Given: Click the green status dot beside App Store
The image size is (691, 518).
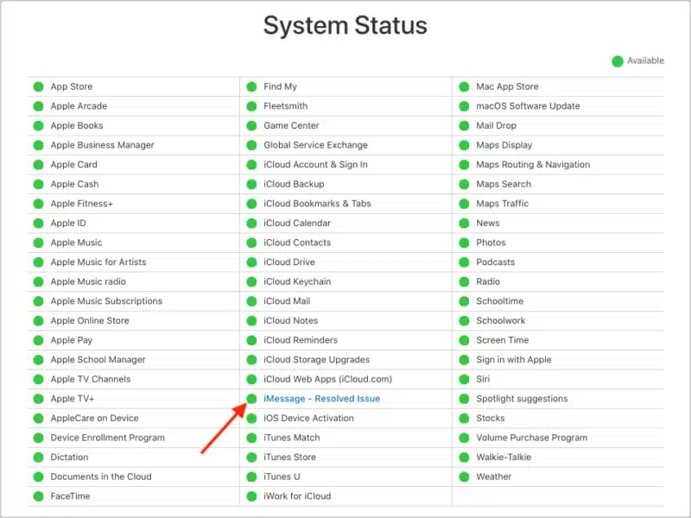Looking at the screenshot, I should click(38, 86).
